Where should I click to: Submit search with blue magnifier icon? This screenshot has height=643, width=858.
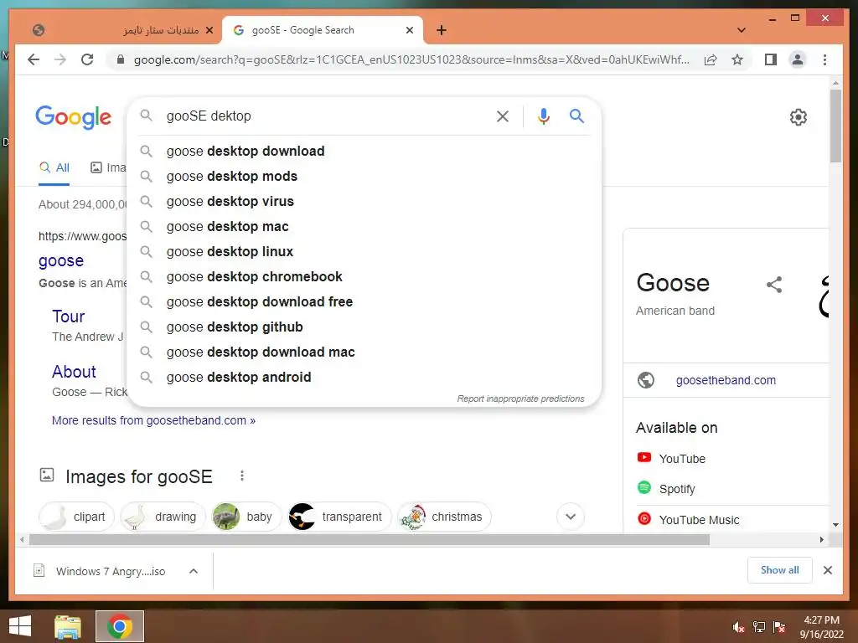576,116
